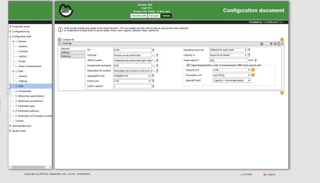Viewport: 320px width, 183px height.
Task: Open help for Operating hours are
Action: click(x=249, y=50)
